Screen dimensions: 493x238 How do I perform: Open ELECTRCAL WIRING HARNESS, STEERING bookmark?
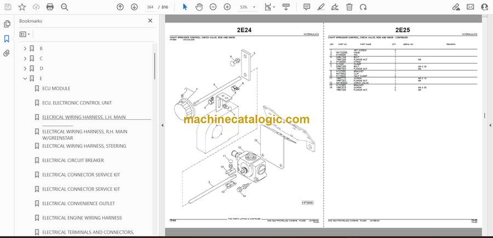pos(84,146)
